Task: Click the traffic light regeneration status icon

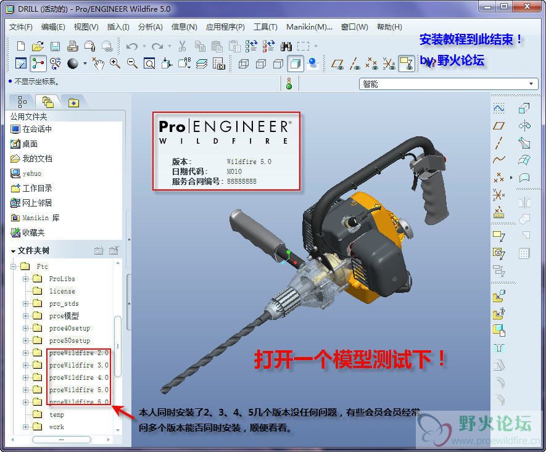Action: (289, 83)
